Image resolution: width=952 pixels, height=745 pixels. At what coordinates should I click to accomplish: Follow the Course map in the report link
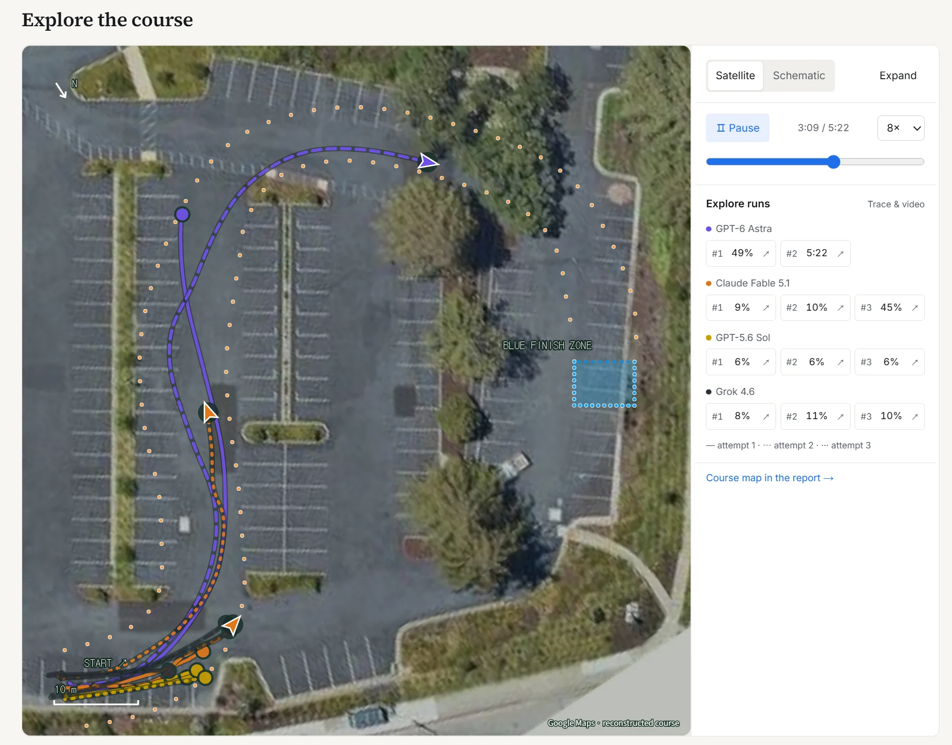tap(769, 478)
